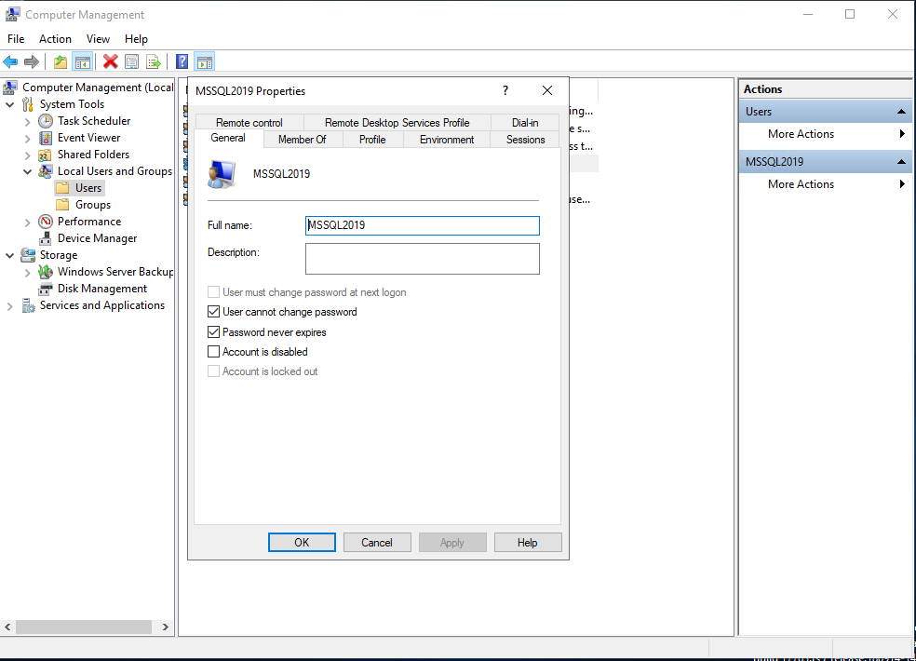Collapse Local Users and Groups node
This screenshot has width=916, height=661.
coord(27,172)
